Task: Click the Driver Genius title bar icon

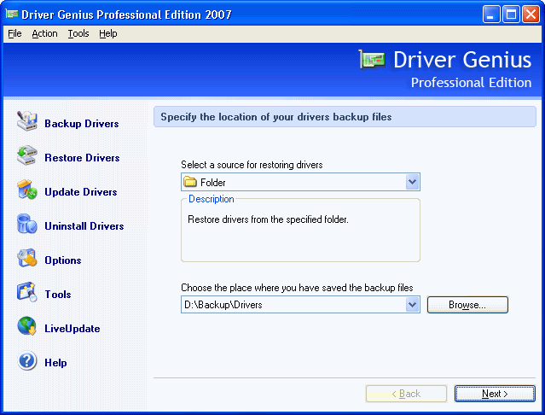Action: click(x=12, y=14)
